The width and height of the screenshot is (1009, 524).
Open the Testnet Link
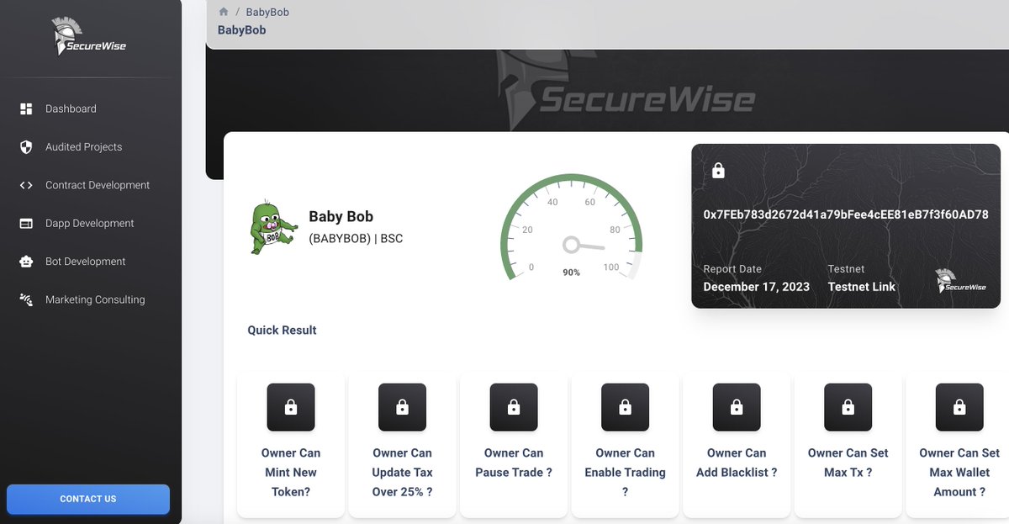pyautogui.click(x=862, y=287)
